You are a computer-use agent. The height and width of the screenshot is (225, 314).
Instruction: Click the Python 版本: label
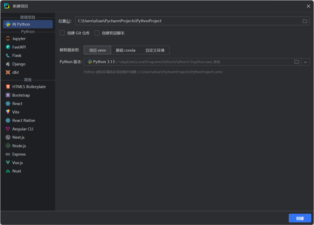pyautogui.click(x=71, y=62)
